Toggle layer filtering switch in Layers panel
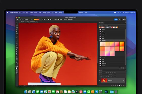 coord(116,72)
